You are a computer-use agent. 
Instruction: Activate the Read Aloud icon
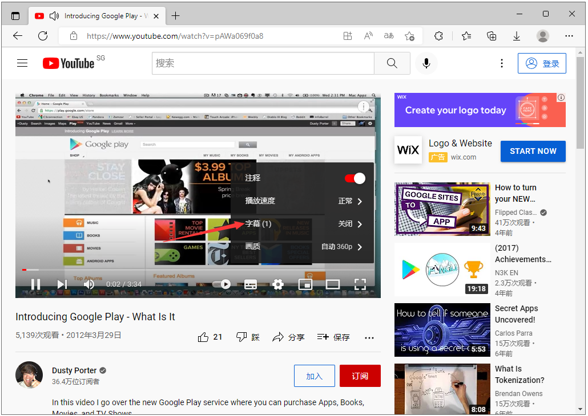368,36
